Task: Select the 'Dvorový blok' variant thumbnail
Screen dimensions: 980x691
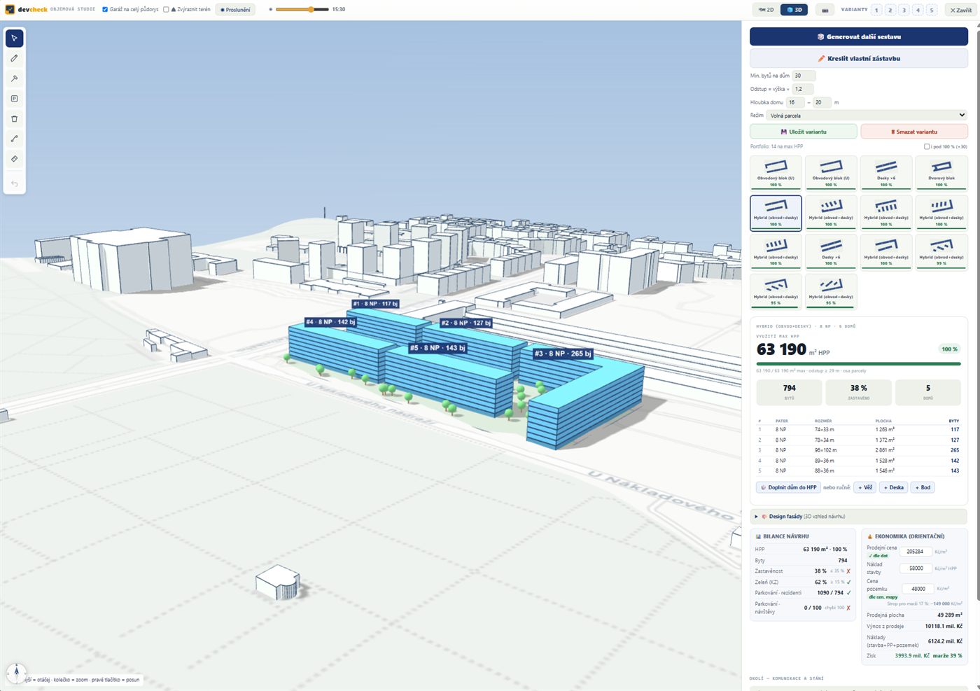Action: coord(941,172)
